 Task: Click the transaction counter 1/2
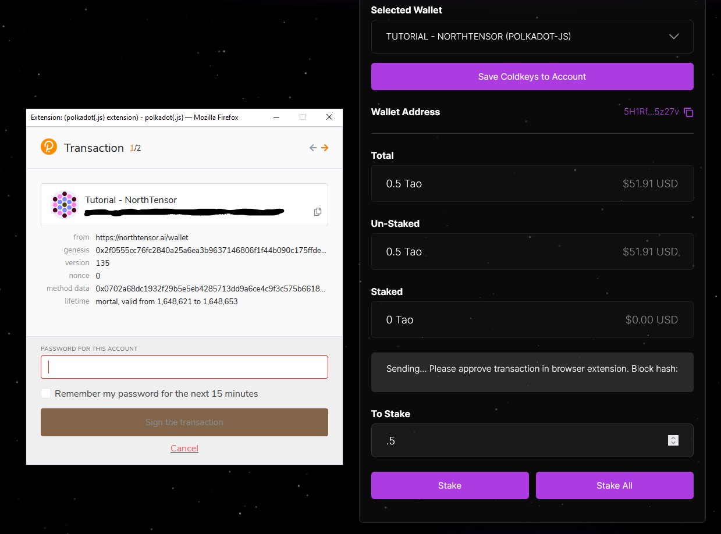click(135, 148)
